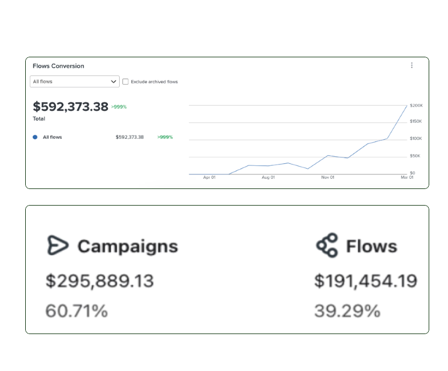The height and width of the screenshot is (371, 448).
Task: Select the Campaigns heading label
Action: [127, 246]
